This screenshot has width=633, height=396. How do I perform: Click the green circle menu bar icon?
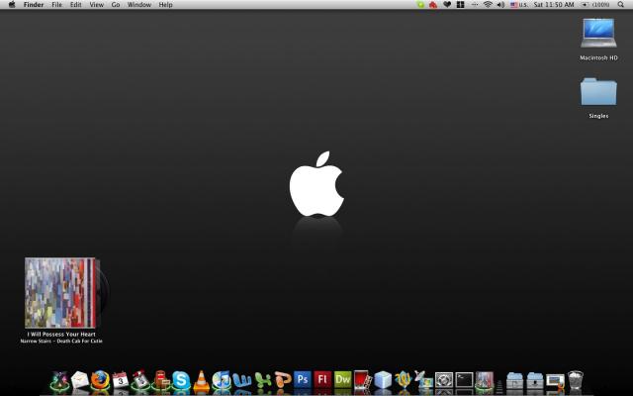(420, 4)
